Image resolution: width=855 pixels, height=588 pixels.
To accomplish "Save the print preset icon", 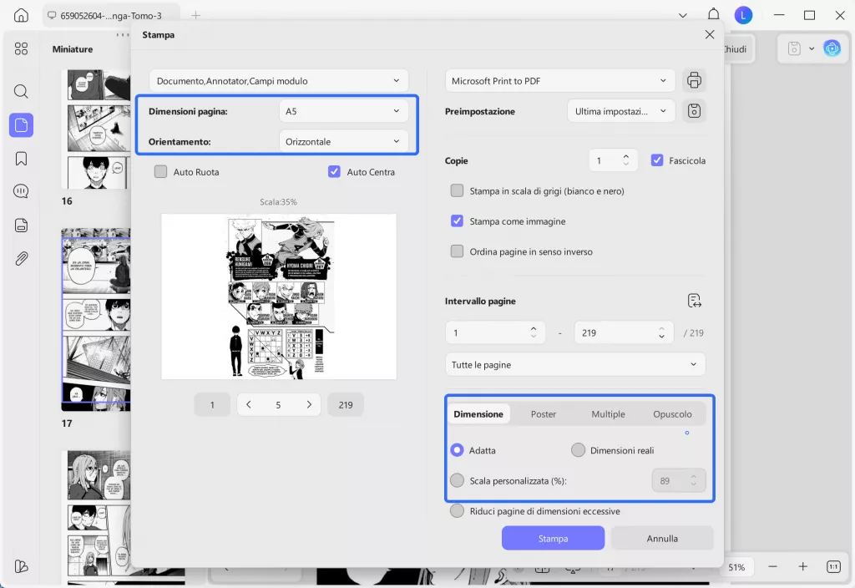I will pyautogui.click(x=694, y=111).
